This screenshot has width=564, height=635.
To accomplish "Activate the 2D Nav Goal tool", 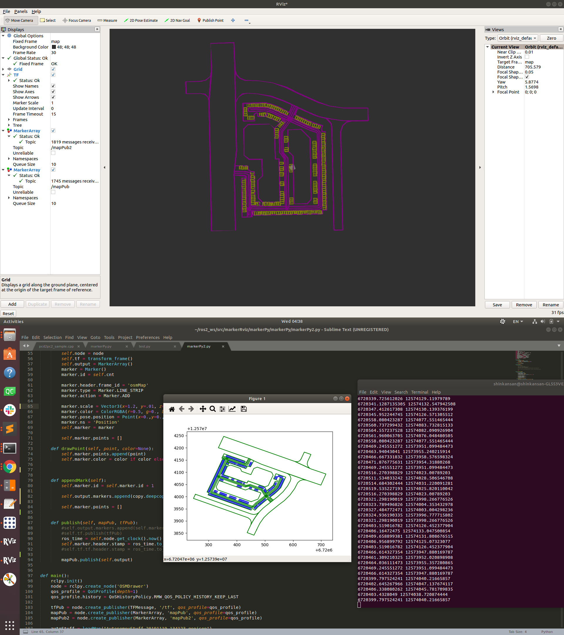I will pyautogui.click(x=177, y=21).
